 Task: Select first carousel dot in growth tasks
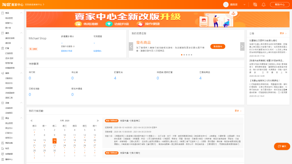[182, 55]
